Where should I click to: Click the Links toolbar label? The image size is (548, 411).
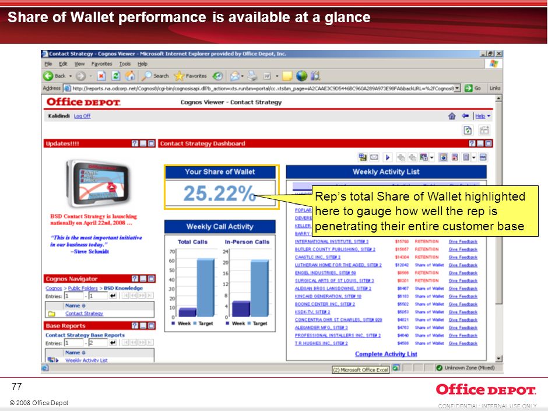(x=495, y=88)
